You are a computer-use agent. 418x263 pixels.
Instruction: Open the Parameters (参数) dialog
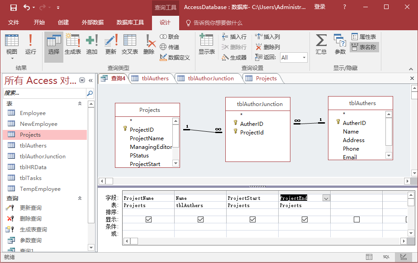pos(340,44)
